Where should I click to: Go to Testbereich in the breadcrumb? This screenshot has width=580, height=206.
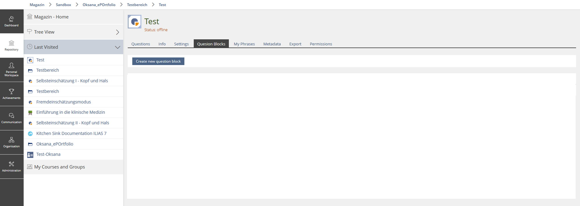coord(137,5)
